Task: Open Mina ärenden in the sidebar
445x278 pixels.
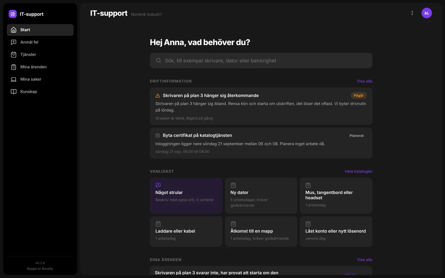Action: pyautogui.click(x=40, y=67)
